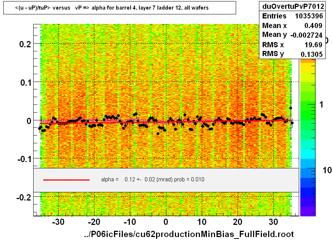Image resolution: width=332 pixels, height=240 pixels.
Task: Click the x-axis label -20
Action: pos(94,222)
